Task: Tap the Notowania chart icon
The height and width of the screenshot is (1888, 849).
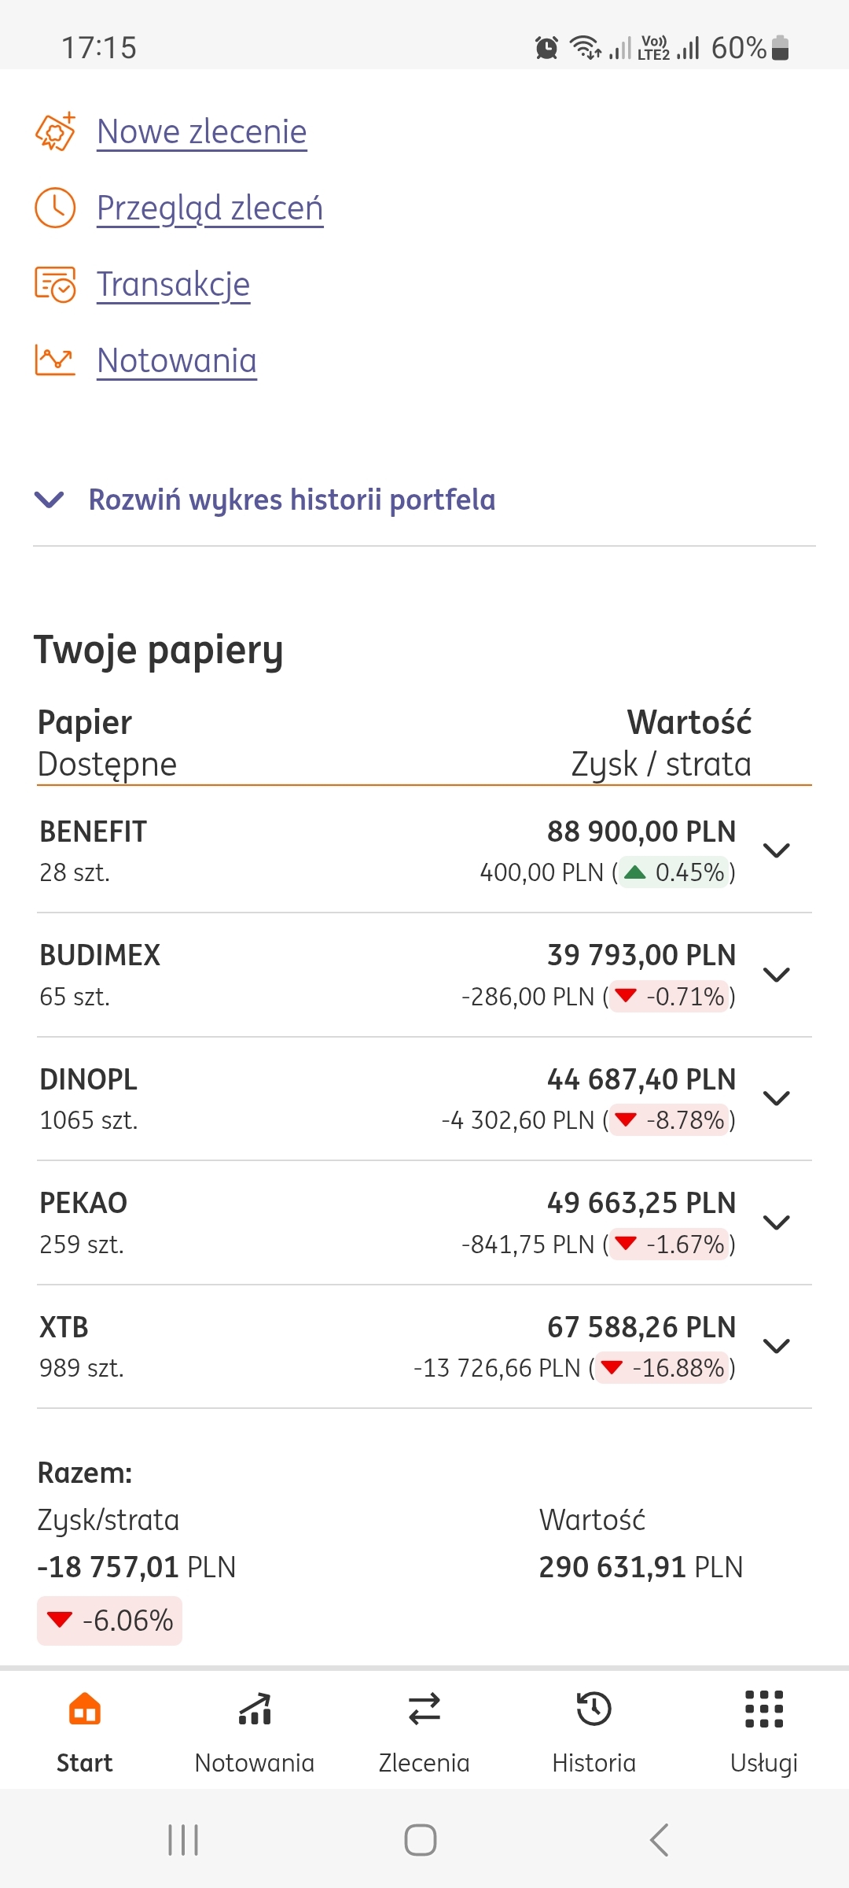Action: [x=55, y=360]
